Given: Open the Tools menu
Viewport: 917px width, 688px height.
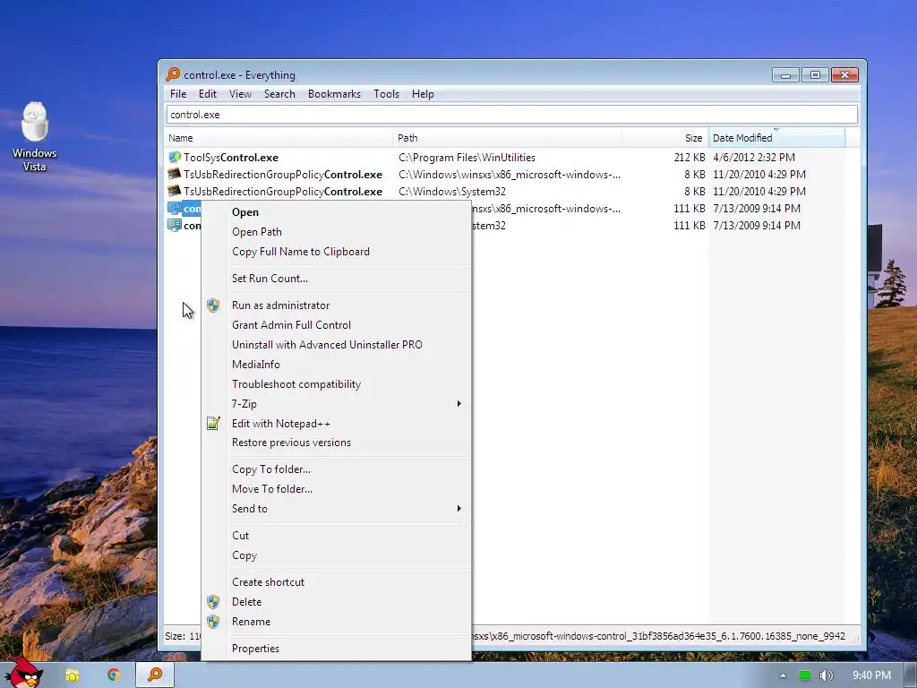Looking at the screenshot, I should pyautogui.click(x=386, y=93).
